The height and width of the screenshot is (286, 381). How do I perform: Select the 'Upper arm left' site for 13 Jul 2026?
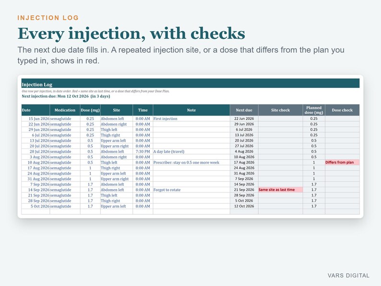pos(117,141)
